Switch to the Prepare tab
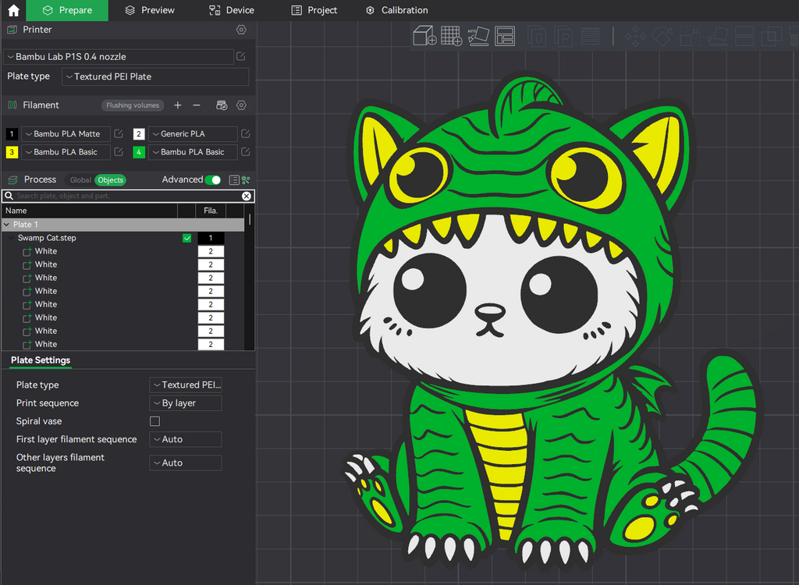Image resolution: width=799 pixels, height=585 pixels. click(x=67, y=10)
